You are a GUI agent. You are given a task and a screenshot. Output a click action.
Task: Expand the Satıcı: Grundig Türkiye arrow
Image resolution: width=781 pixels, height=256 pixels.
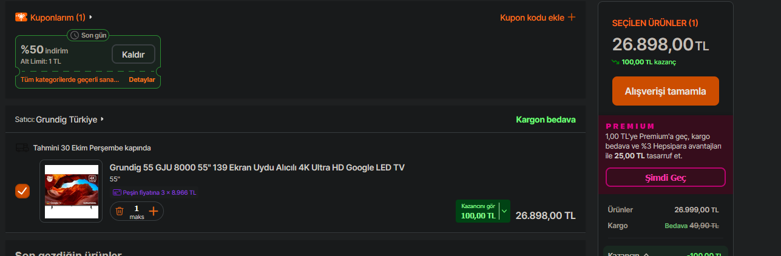[103, 120]
